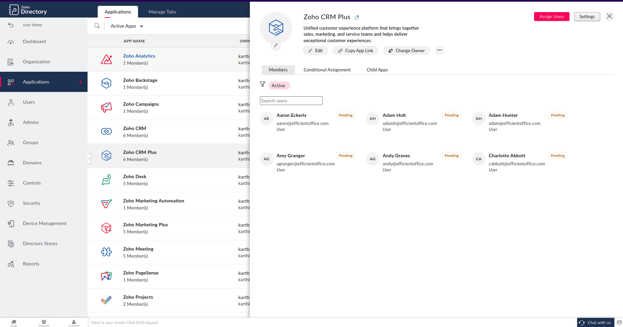Open the Zoho CRM Plus external link icon
623x327 pixels.
click(x=357, y=17)
